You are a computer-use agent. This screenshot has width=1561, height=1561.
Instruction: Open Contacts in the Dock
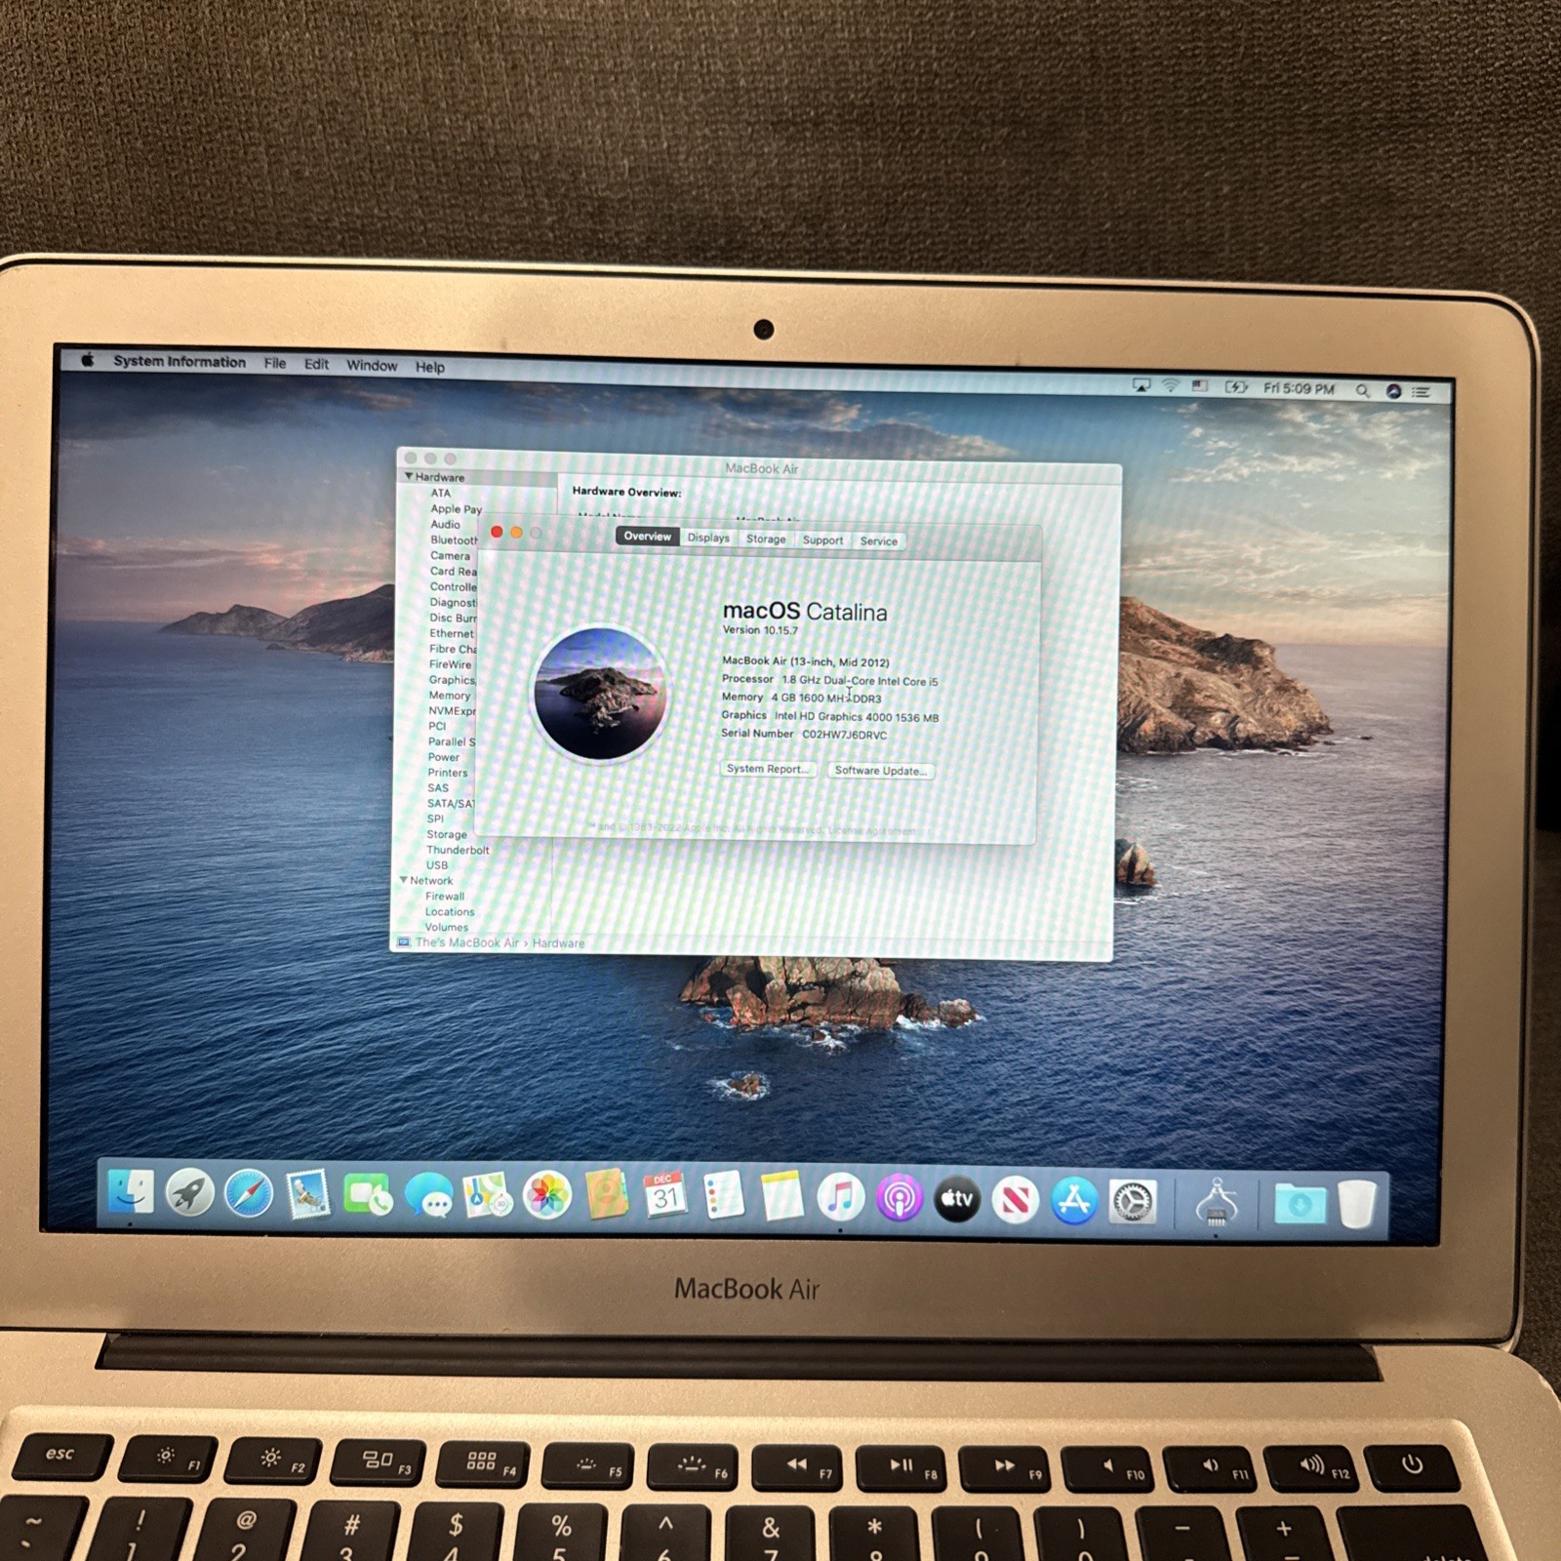(x=607, y=1196)
